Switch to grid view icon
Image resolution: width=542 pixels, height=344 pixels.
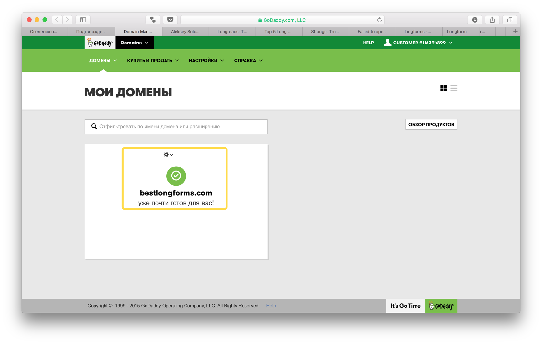click(x=444, y=88)
